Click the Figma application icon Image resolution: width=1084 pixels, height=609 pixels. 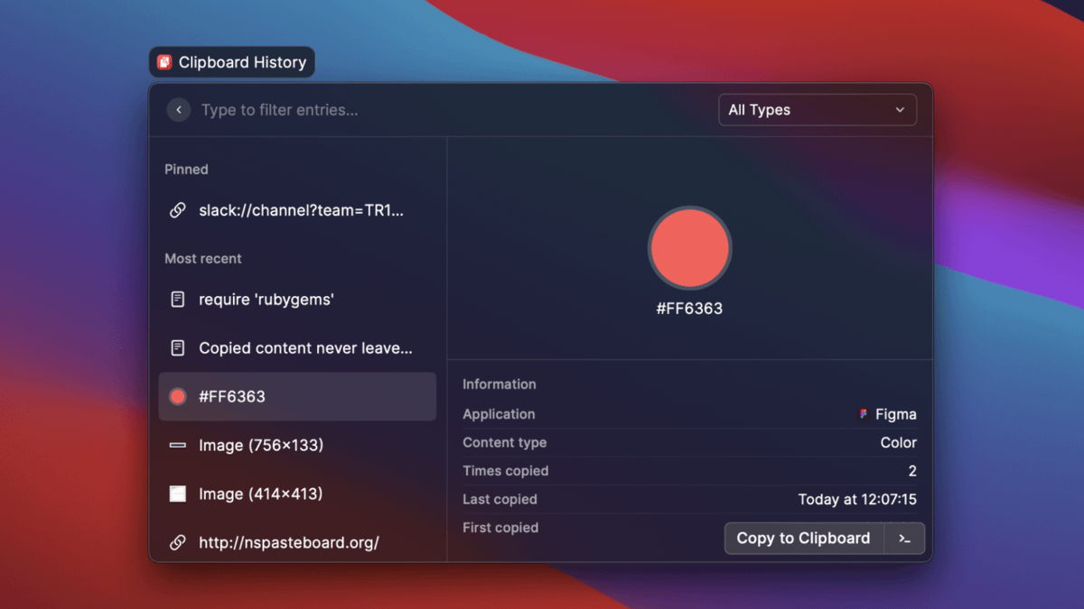(x=864, y=414)
